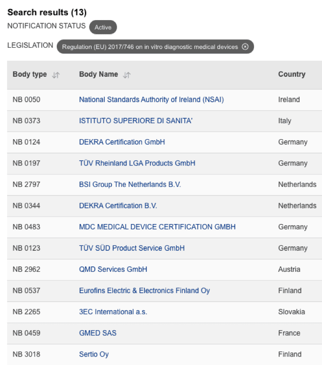This screenshot has width=322, height=365.
Task: Open 3EC International a.s. link
Action: pos(113,312)
